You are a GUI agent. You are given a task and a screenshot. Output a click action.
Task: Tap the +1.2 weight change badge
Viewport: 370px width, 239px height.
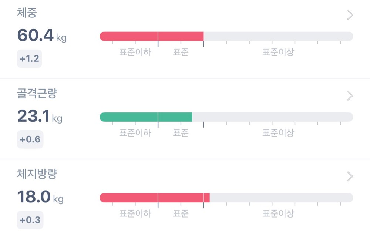[x=30, y=59]
